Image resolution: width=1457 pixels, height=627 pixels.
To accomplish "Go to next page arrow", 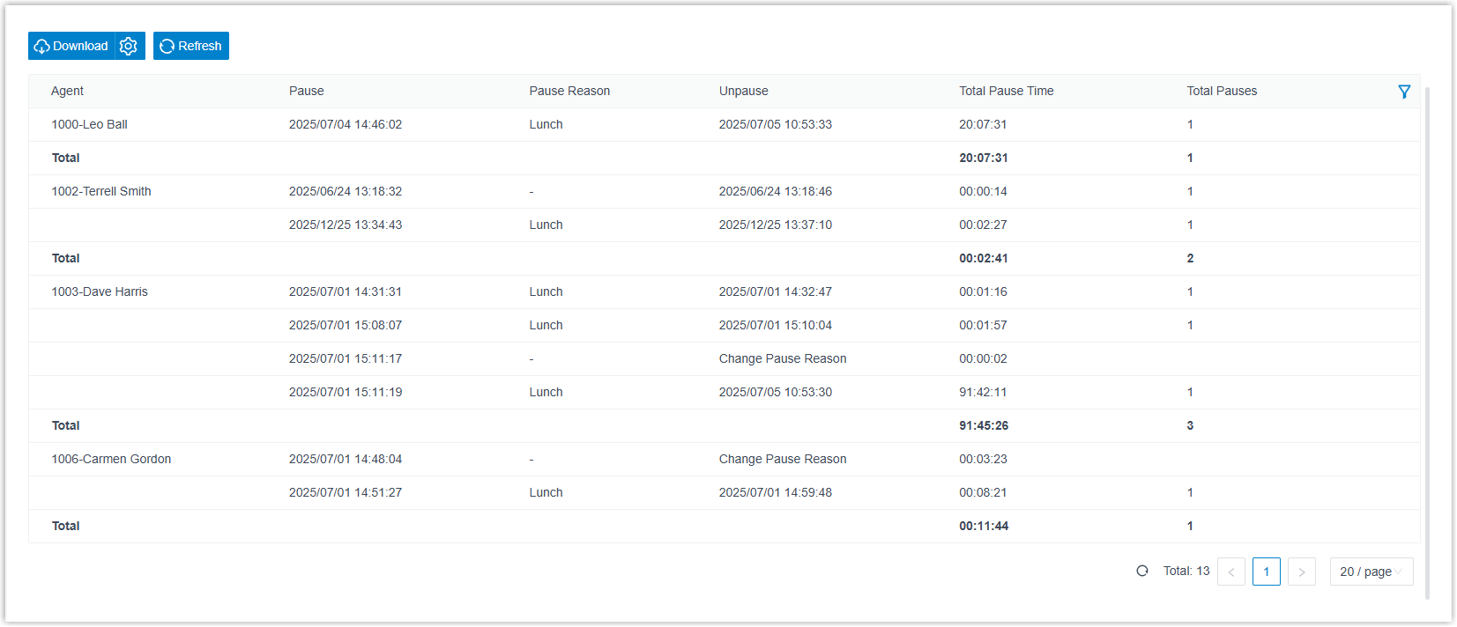I will click(1302, 572).
